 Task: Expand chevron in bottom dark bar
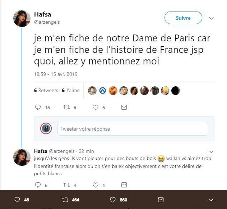[211, 200]
